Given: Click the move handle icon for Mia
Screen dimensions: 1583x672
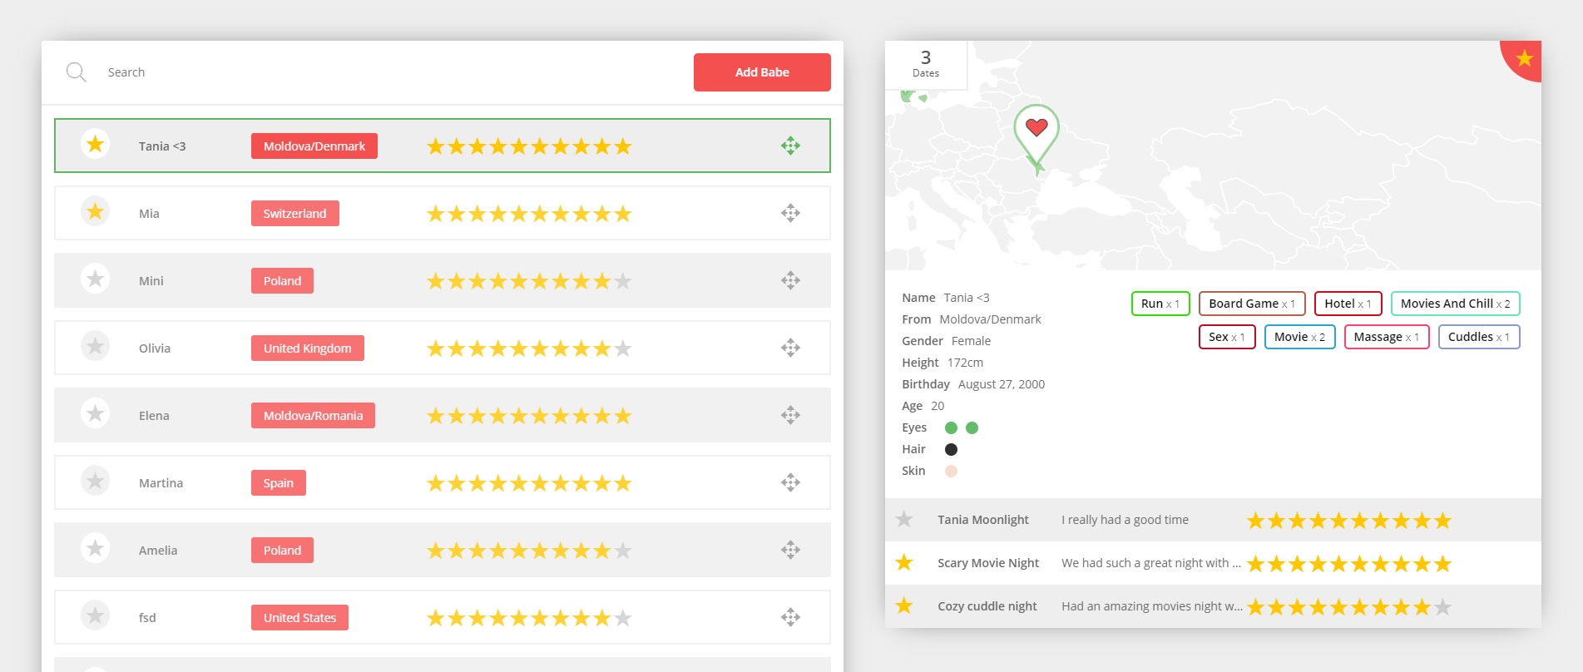Looking at the screenshot, I should coord(790,213).
